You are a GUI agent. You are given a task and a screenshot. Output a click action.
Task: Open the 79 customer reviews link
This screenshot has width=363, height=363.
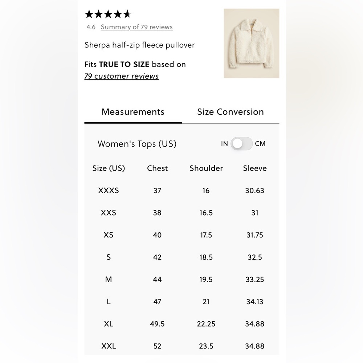coord(122,76)
